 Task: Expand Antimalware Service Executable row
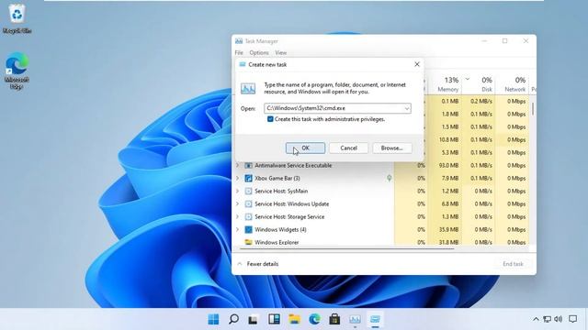coord(238,165)
